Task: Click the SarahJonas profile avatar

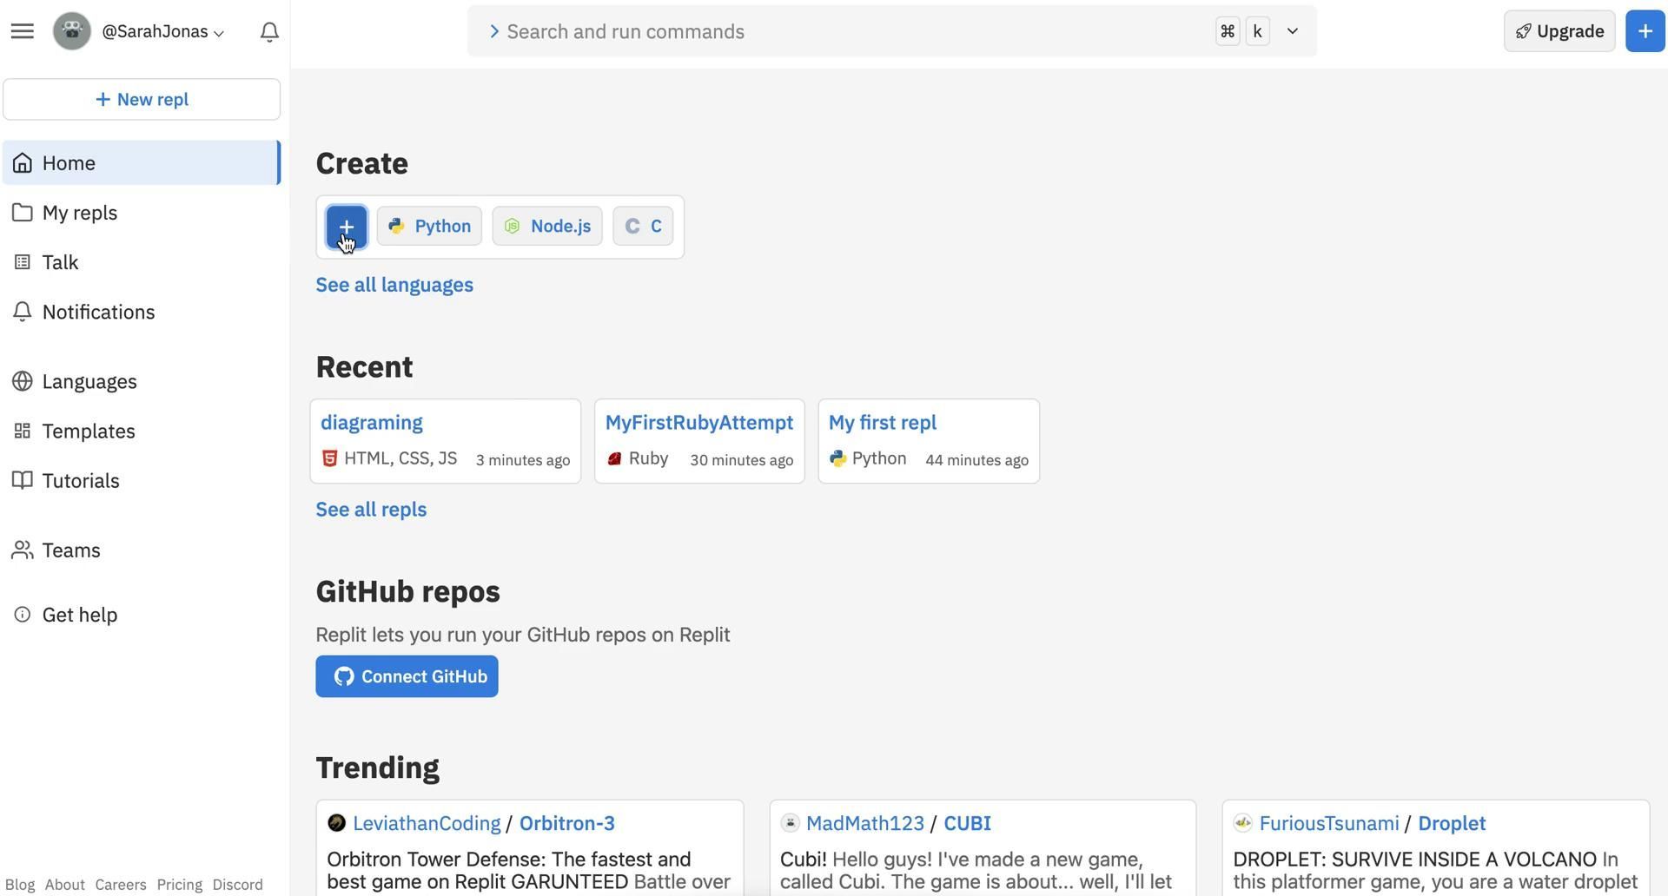Action: pyautogui.click(x=72, y=31)
